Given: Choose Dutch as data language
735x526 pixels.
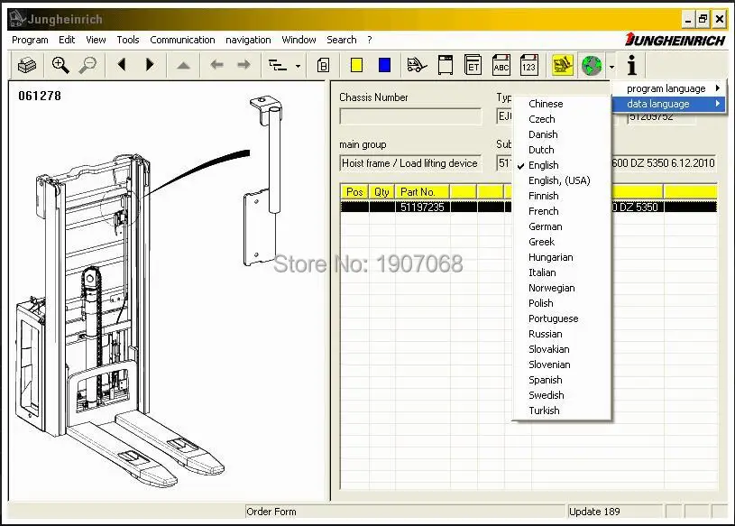Looking at the screenshot, I should click(x=563, y=150).
